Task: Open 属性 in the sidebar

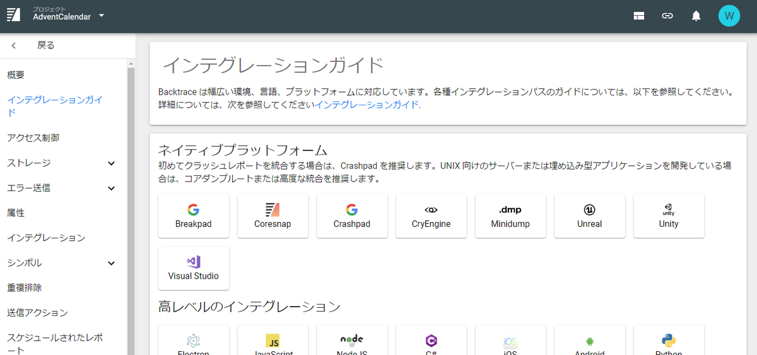Action: click(x=16, y=213)
